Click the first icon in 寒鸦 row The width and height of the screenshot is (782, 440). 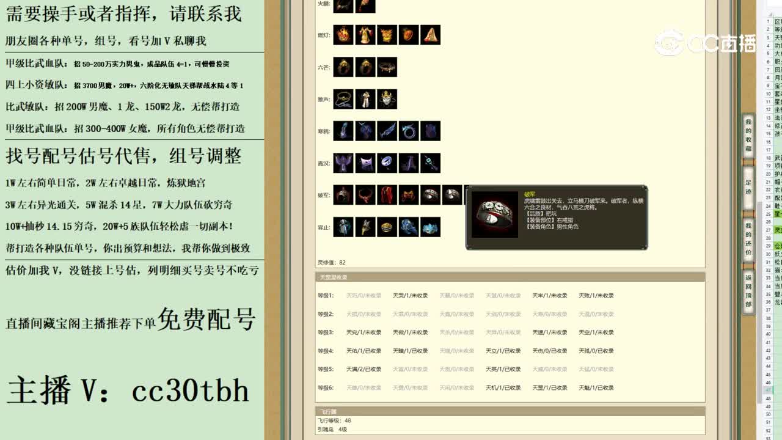343,131
